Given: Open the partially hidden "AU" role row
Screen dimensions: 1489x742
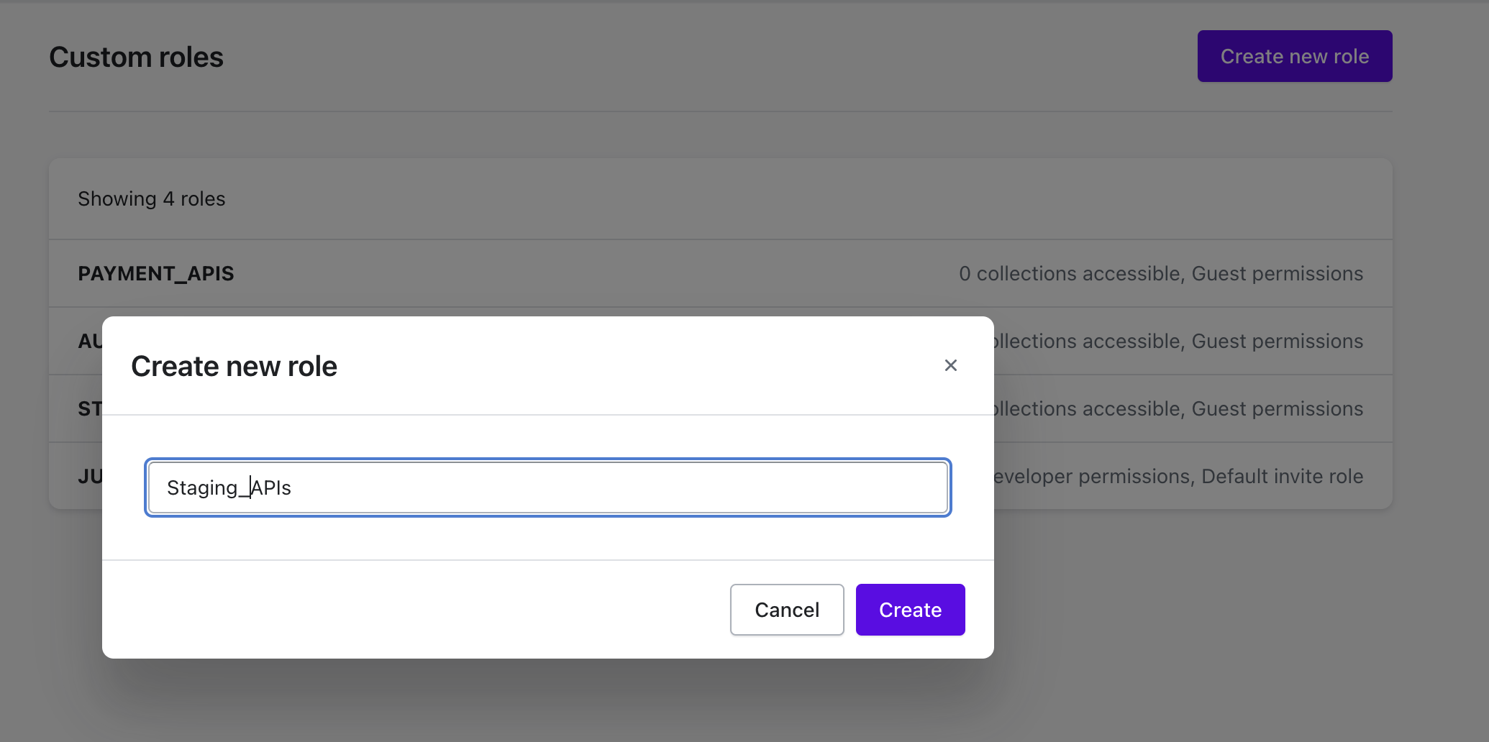Looking at the screenshot, I should point(90,341).
